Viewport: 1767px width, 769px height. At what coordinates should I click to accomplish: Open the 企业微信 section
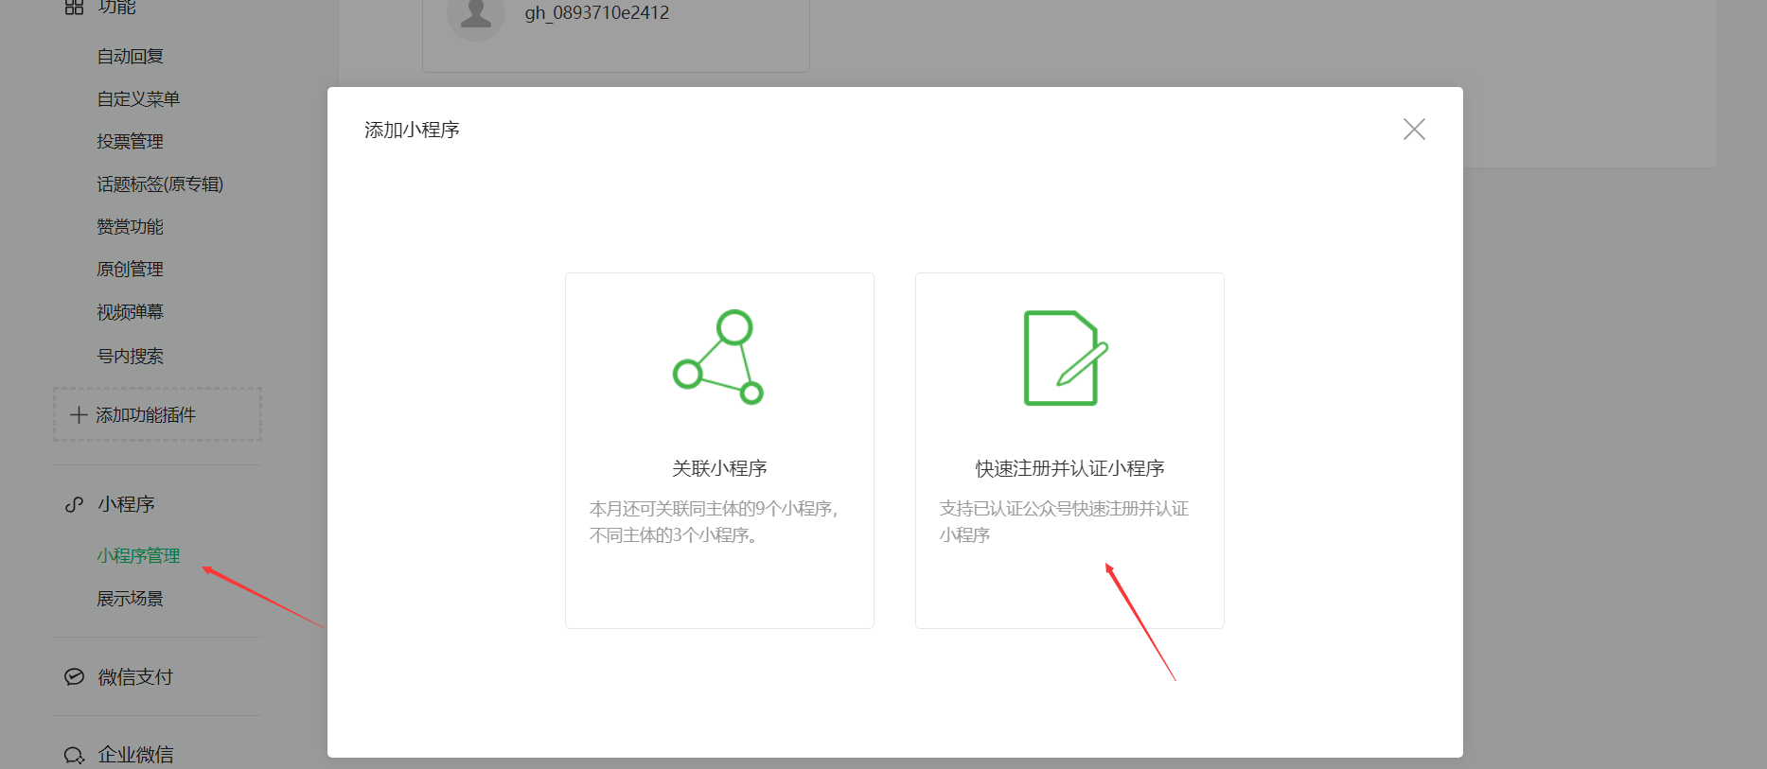(x=135, y=755)
